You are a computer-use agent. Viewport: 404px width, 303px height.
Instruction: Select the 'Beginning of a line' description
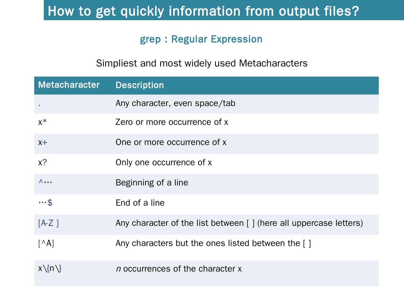point(152,183)
